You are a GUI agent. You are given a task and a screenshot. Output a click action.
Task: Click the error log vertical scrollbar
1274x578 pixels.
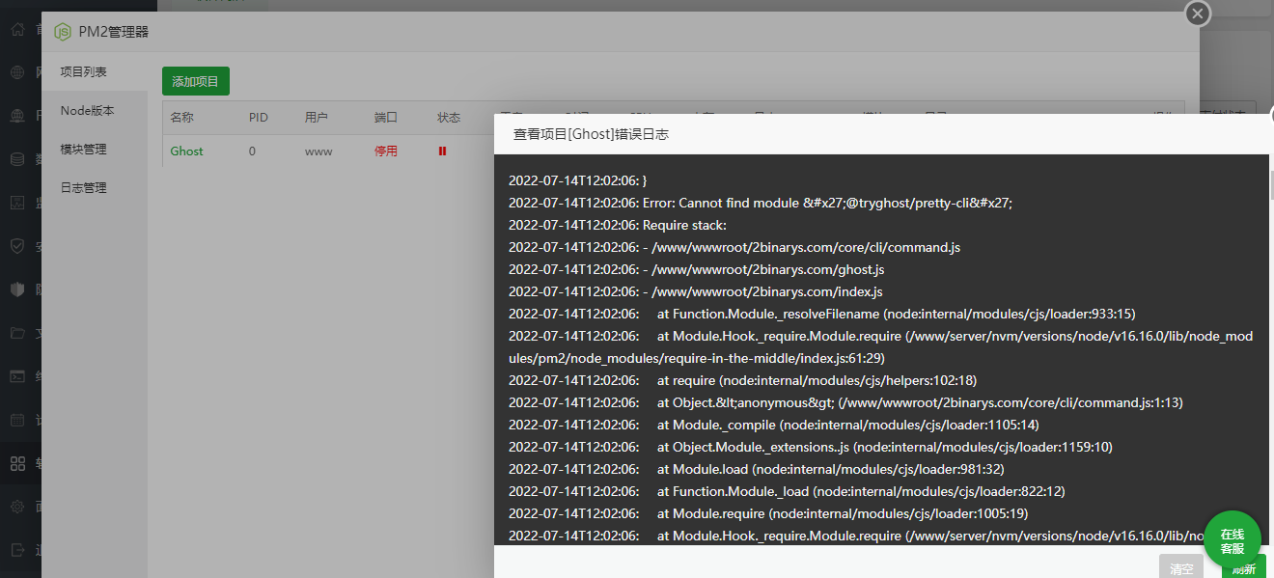coord(1271,186)
